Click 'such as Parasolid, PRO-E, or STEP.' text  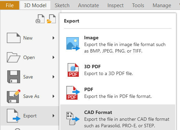click(120, 126)
